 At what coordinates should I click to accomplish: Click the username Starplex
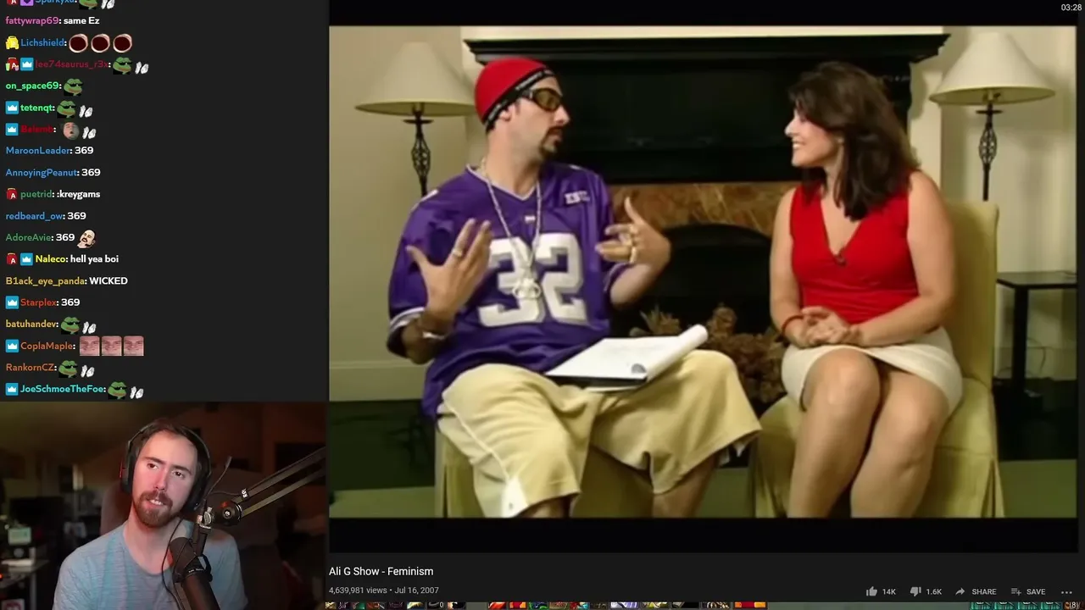(x=38, y=302)
